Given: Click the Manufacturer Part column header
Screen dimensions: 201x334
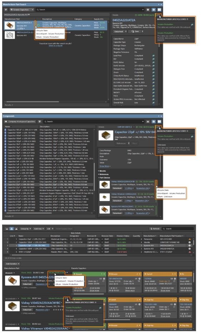Looking at the screenshot, I should click(x=12, y=19).
